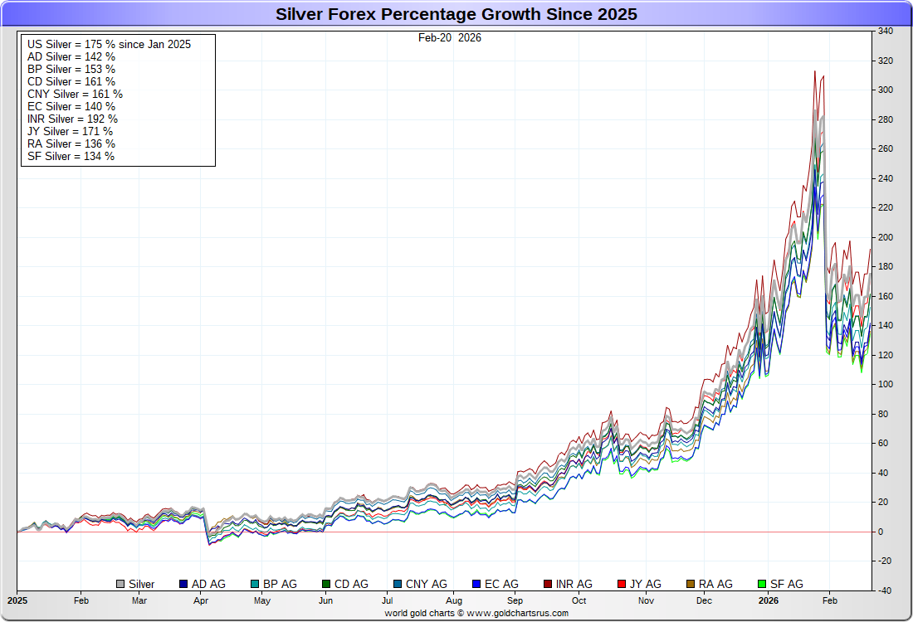Select the BP AG legend marker
913x622 pixels.
click(x=255, y=585)
